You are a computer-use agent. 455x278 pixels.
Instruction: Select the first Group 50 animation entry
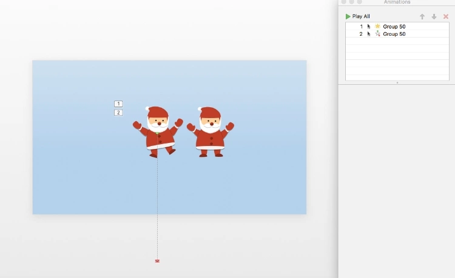pos(394,27)
